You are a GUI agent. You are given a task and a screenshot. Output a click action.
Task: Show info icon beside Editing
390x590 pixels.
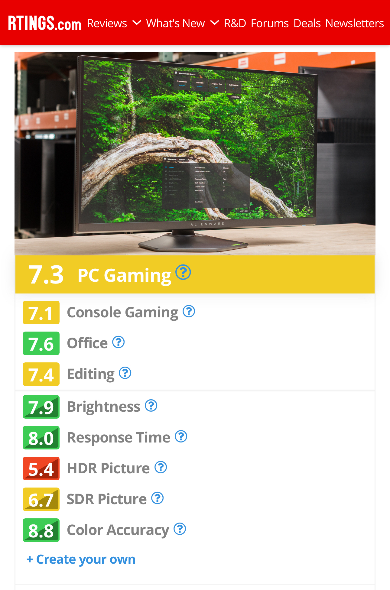(125, 373)
